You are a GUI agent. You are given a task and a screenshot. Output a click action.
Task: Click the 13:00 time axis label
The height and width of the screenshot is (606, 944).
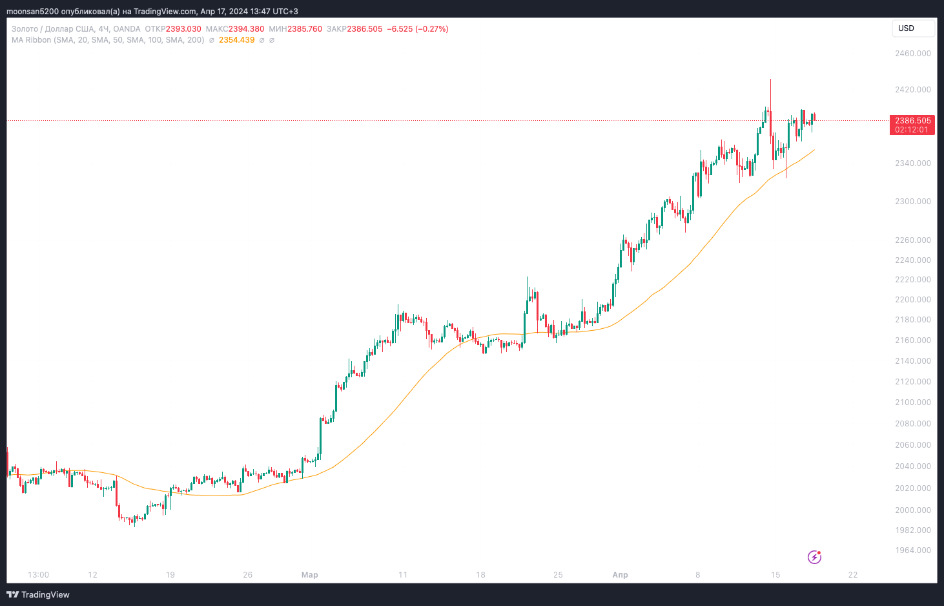39,575
